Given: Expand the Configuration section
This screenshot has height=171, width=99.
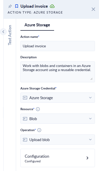Looking at the screenshot, I should 58,158.
